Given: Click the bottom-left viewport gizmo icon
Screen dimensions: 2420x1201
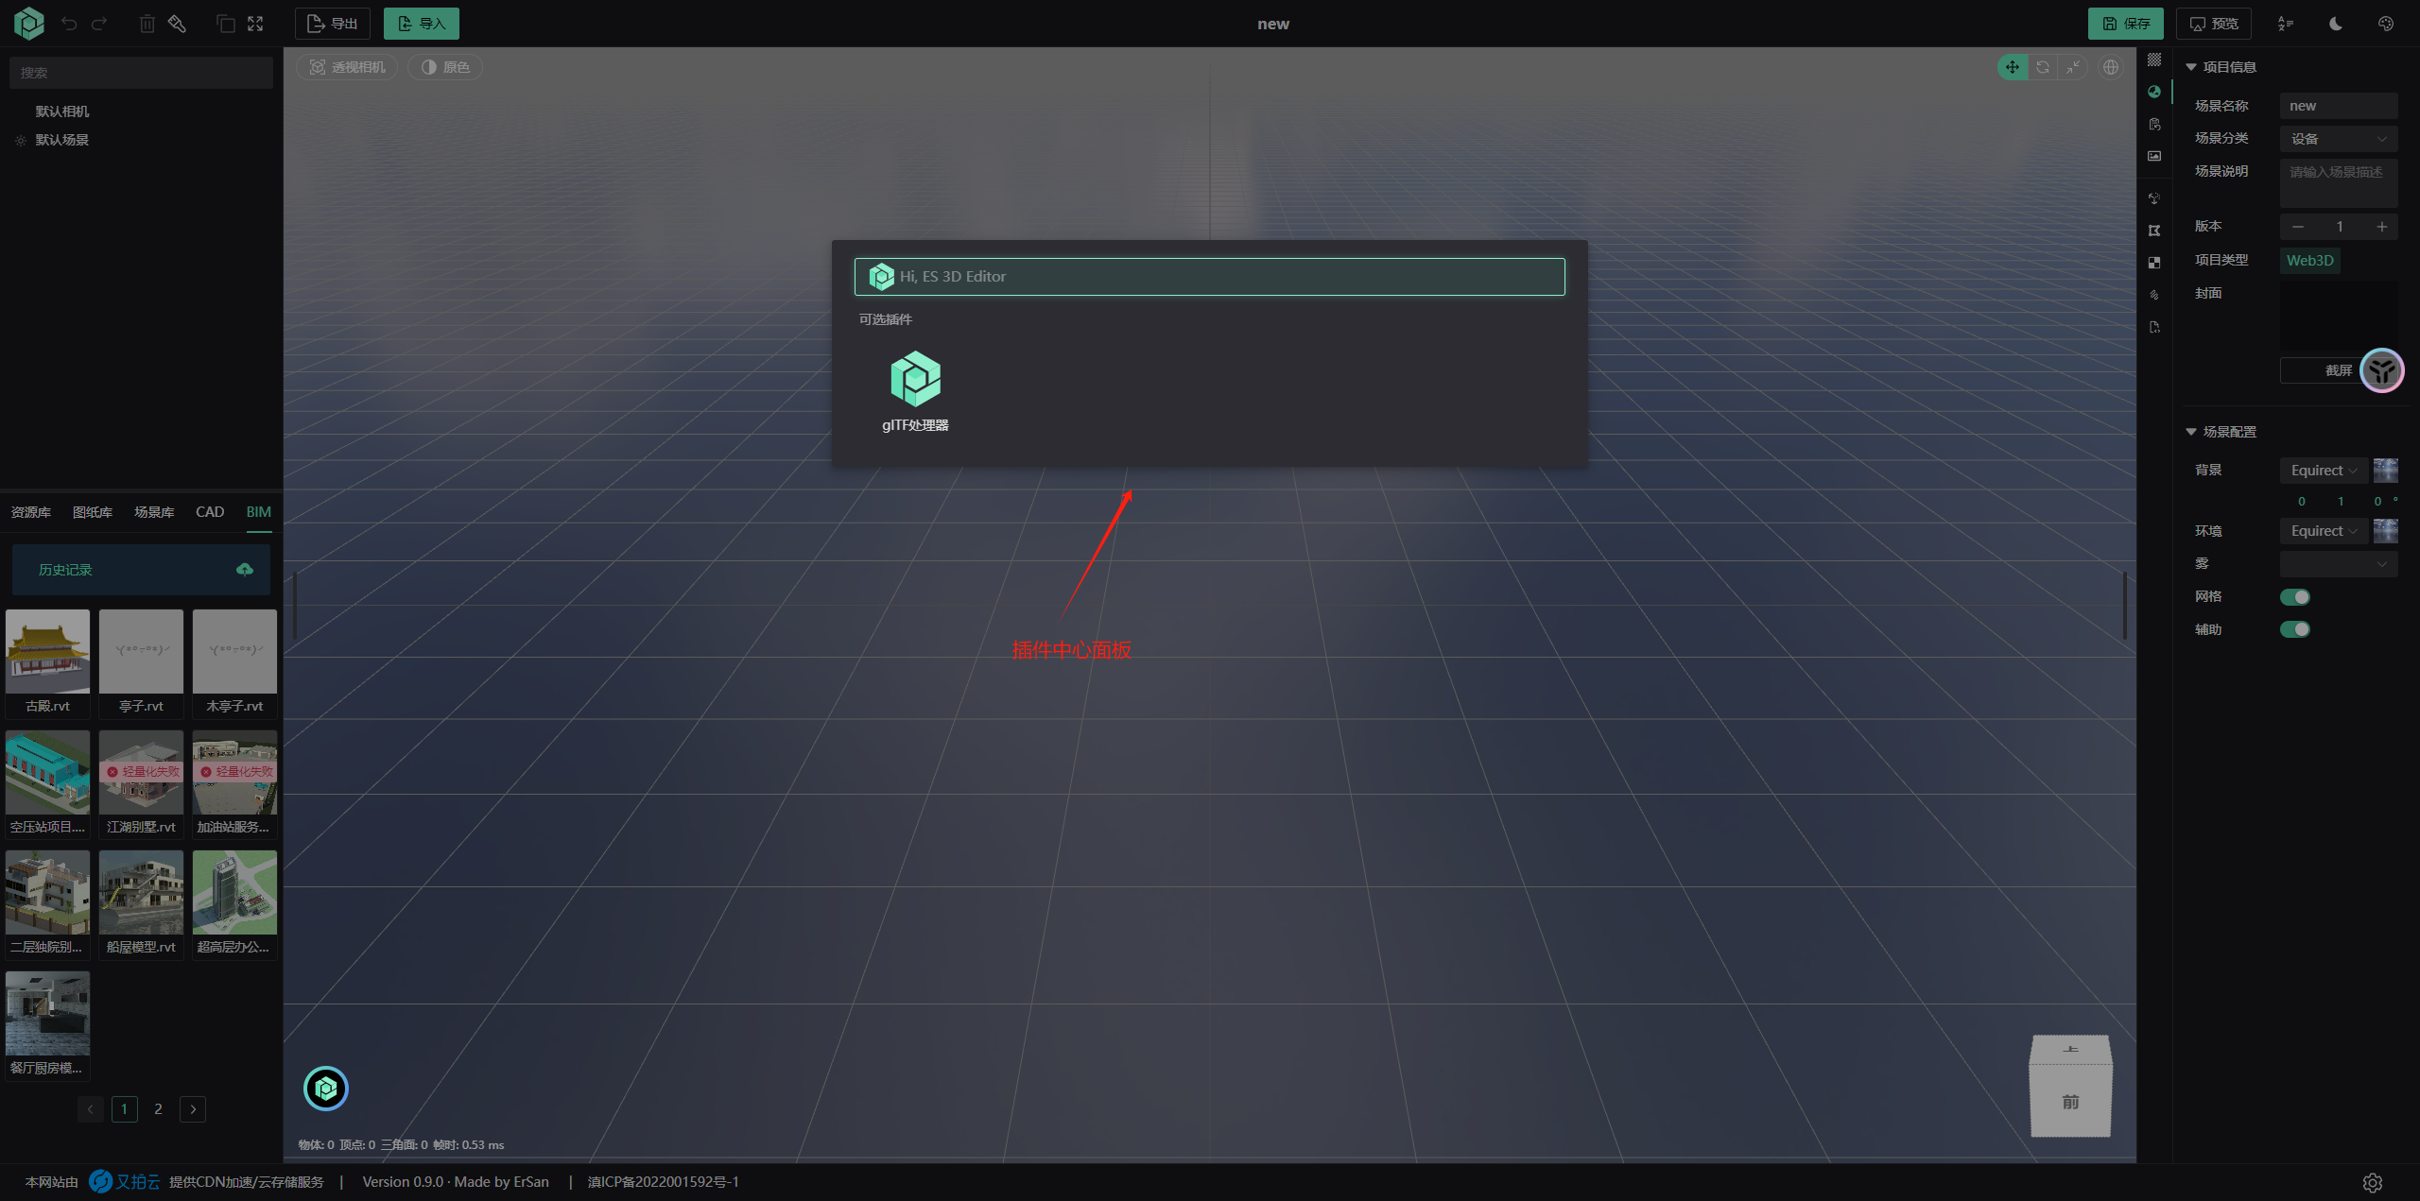Looking at the screenshot, I should 325,1089.
